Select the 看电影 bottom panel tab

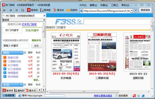coord(19,90)
